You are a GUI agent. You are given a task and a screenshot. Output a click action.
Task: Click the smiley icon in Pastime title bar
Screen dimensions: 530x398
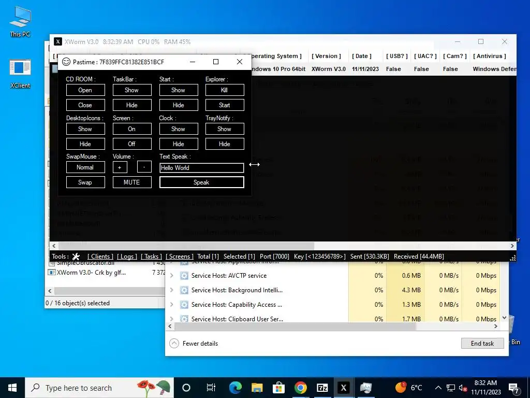tap(66, 62)
